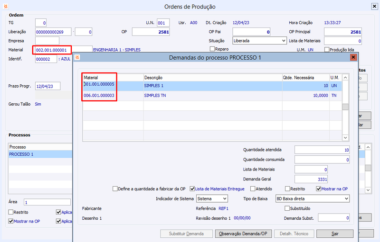The image size is (380, 242).
Task: Tick the Restrito checkbox in the Demandas dialog
Action: [287, 188]
